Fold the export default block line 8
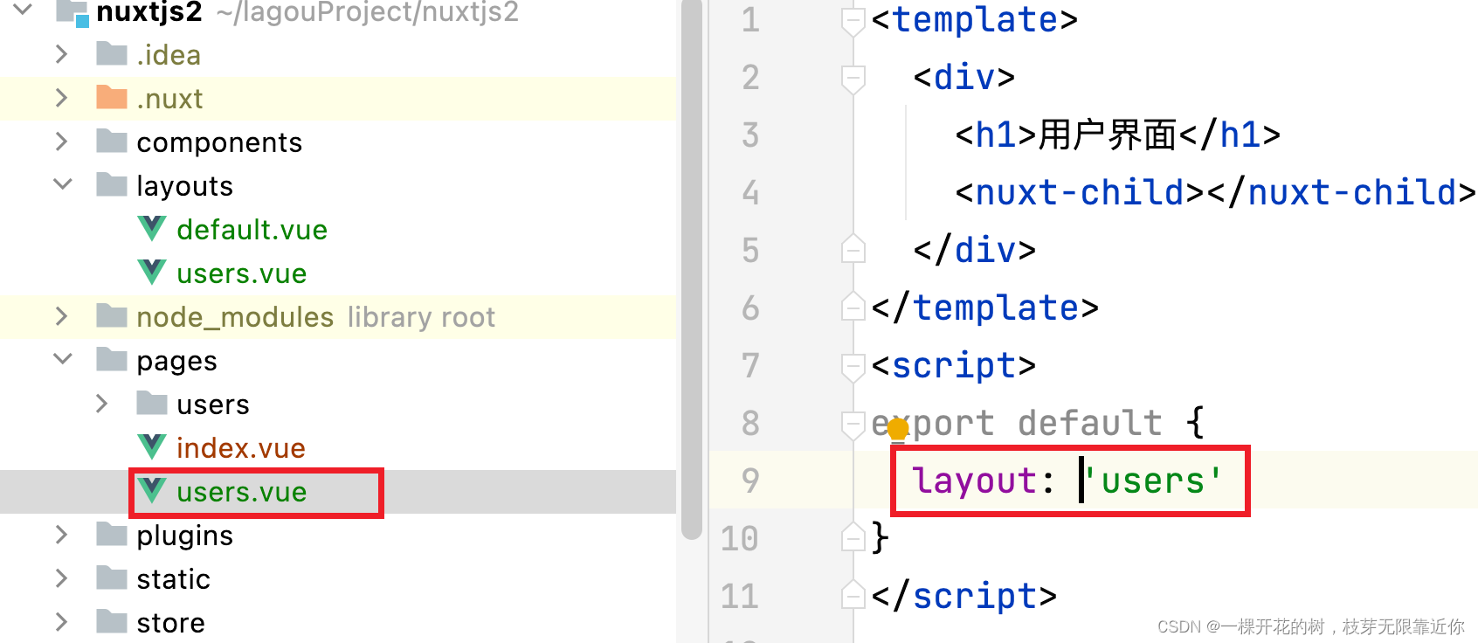Image resolution: width=1478 pixels, height=643 pixels. pyautogui.click(x=853, y=425)
